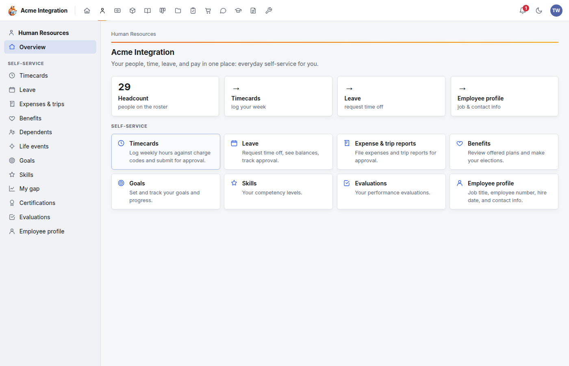
Task: Open the Home icon in top navigation
Action: tap(87, 11)
